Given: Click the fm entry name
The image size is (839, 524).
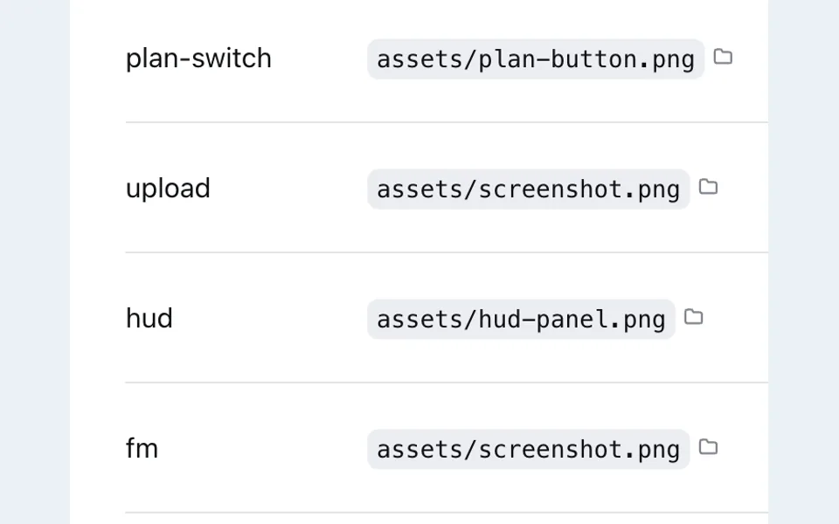Looking at the screenshot, I should (x=142, y=448).
